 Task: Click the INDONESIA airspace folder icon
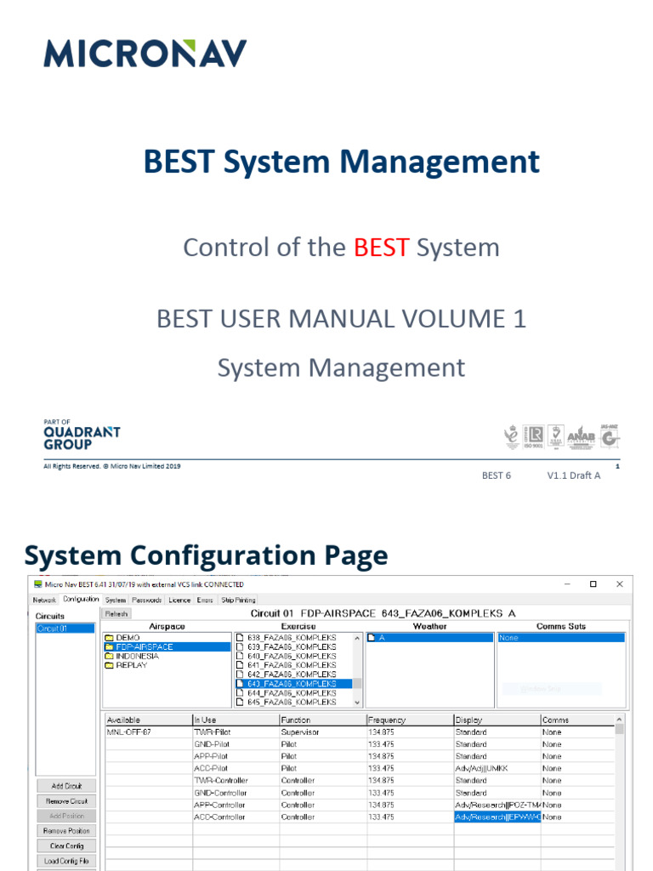(109, 656)
